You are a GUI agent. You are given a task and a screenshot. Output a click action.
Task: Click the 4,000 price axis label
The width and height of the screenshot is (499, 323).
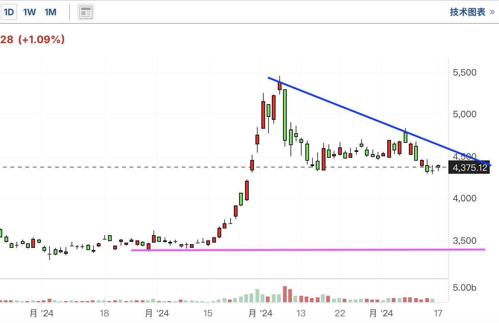[464, 198]
